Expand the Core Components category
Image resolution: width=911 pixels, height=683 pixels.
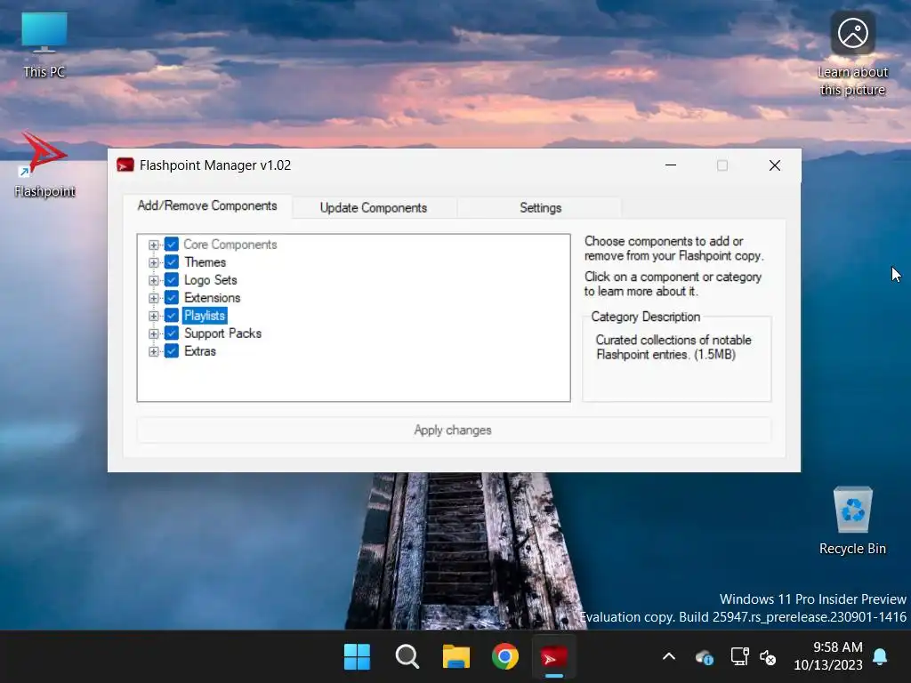click(x=153, y=245)
